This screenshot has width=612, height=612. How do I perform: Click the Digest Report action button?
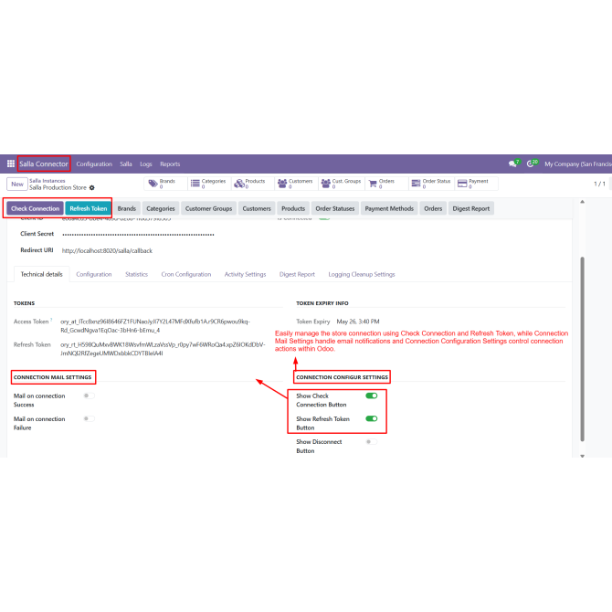(470, 208)
